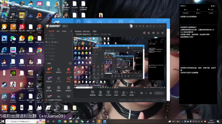Viewport: 222px width, 124px height.
Task: Click the Windows taskbar search box
Action: click(x=25, y=122)
